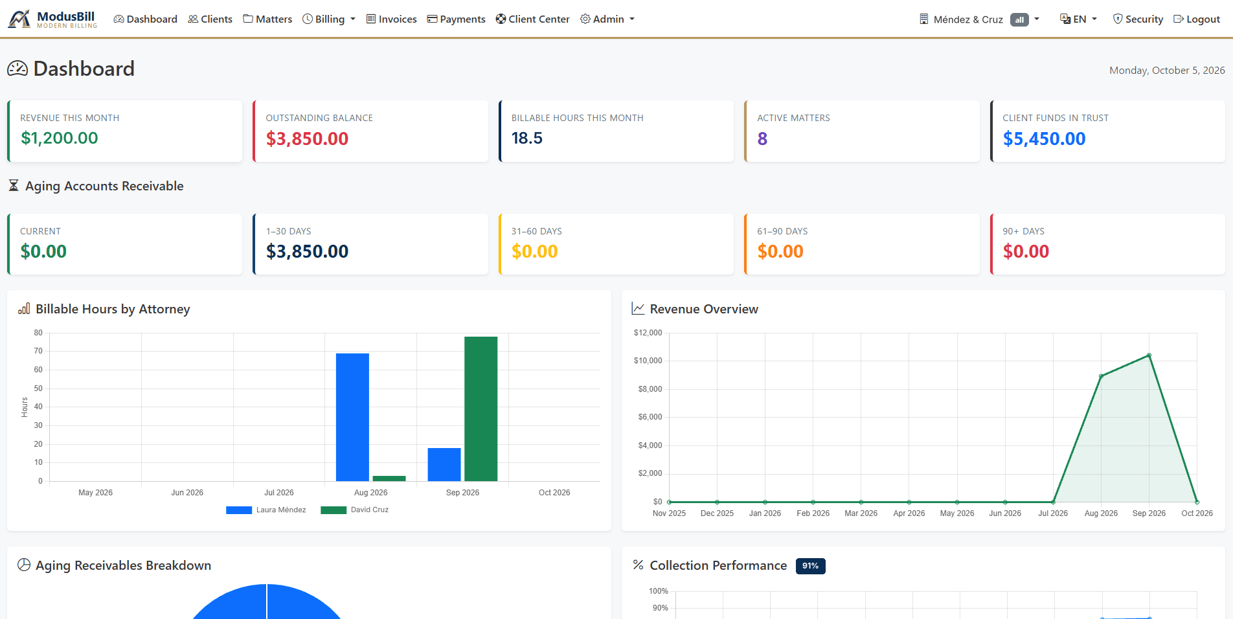
Task: Click the 'all' badge next to firm name
Action: coord(1019,20)
